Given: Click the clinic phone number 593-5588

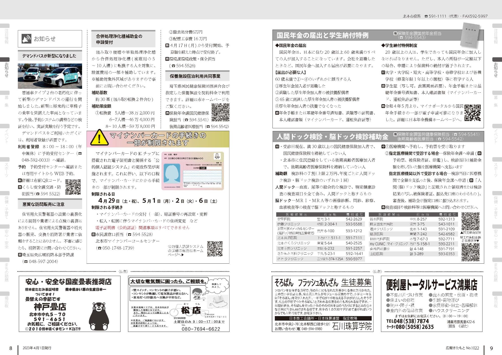Looking at the screenshot, I should (x=354, y=224).
